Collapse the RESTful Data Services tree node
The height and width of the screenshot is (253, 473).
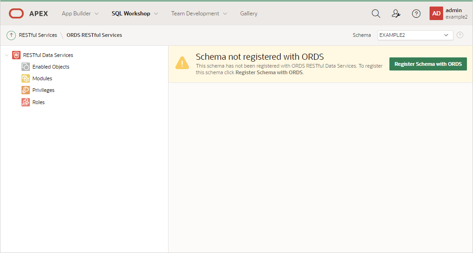click(7, 55)
